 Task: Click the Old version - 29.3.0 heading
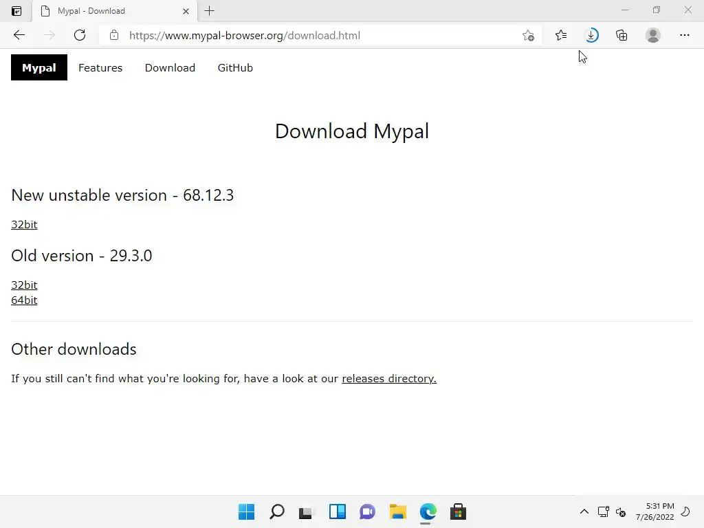[82, 256]
